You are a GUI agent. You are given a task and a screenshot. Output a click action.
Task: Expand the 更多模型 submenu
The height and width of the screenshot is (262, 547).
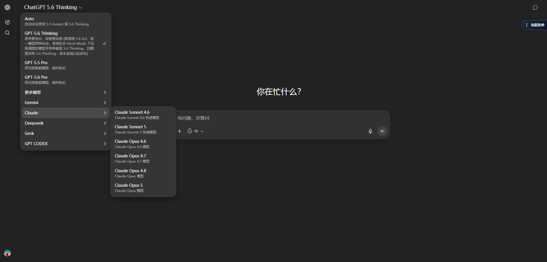[66, 92]
